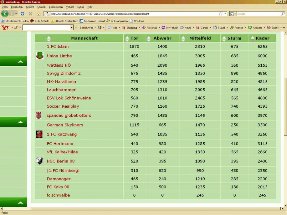The height and width of the screenshot is (215, 287).
Task: Click the Union Linthe team crest
Action: coord(39,56)
